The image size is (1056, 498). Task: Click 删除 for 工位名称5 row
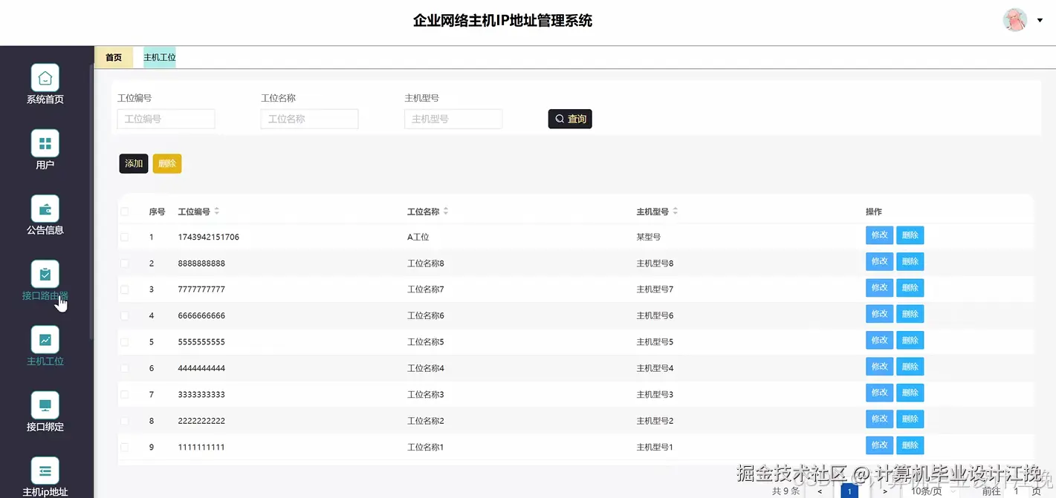tap(910, 340)
